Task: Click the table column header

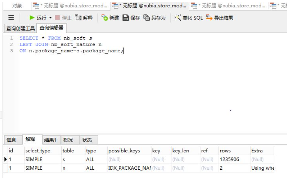Action: [x=73, y=150]
